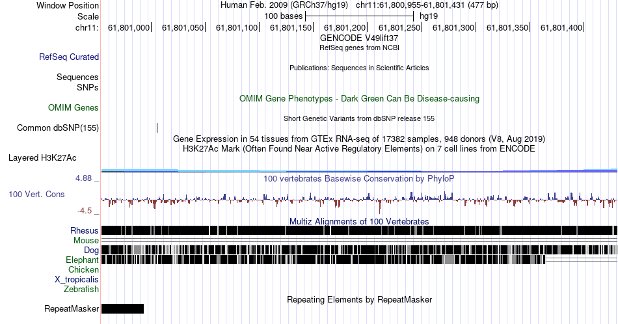Click the RepeatMasker track label

(x=72, y=308)
